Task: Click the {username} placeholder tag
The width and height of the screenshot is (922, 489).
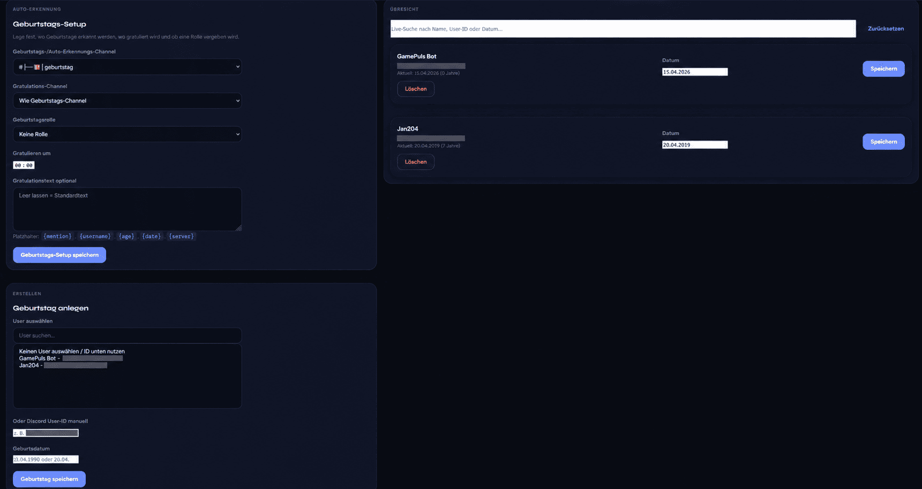Action: click(95, 236)
